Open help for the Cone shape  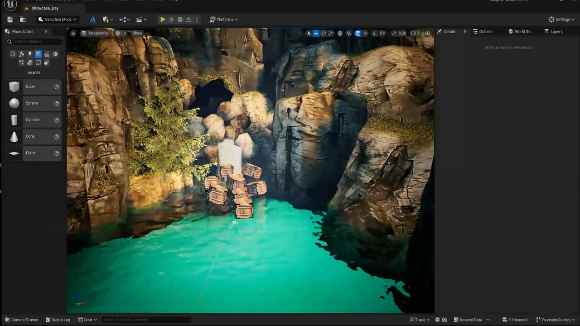point(57,137)
